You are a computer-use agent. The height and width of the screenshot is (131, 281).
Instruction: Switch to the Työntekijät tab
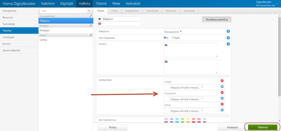tap(152, 11)
